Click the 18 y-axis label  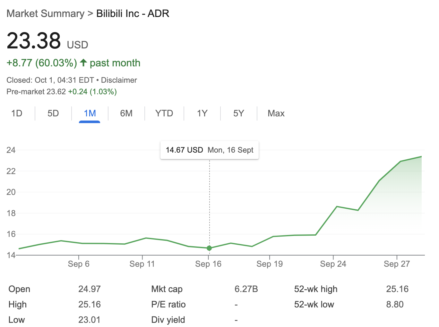point(11,213)
